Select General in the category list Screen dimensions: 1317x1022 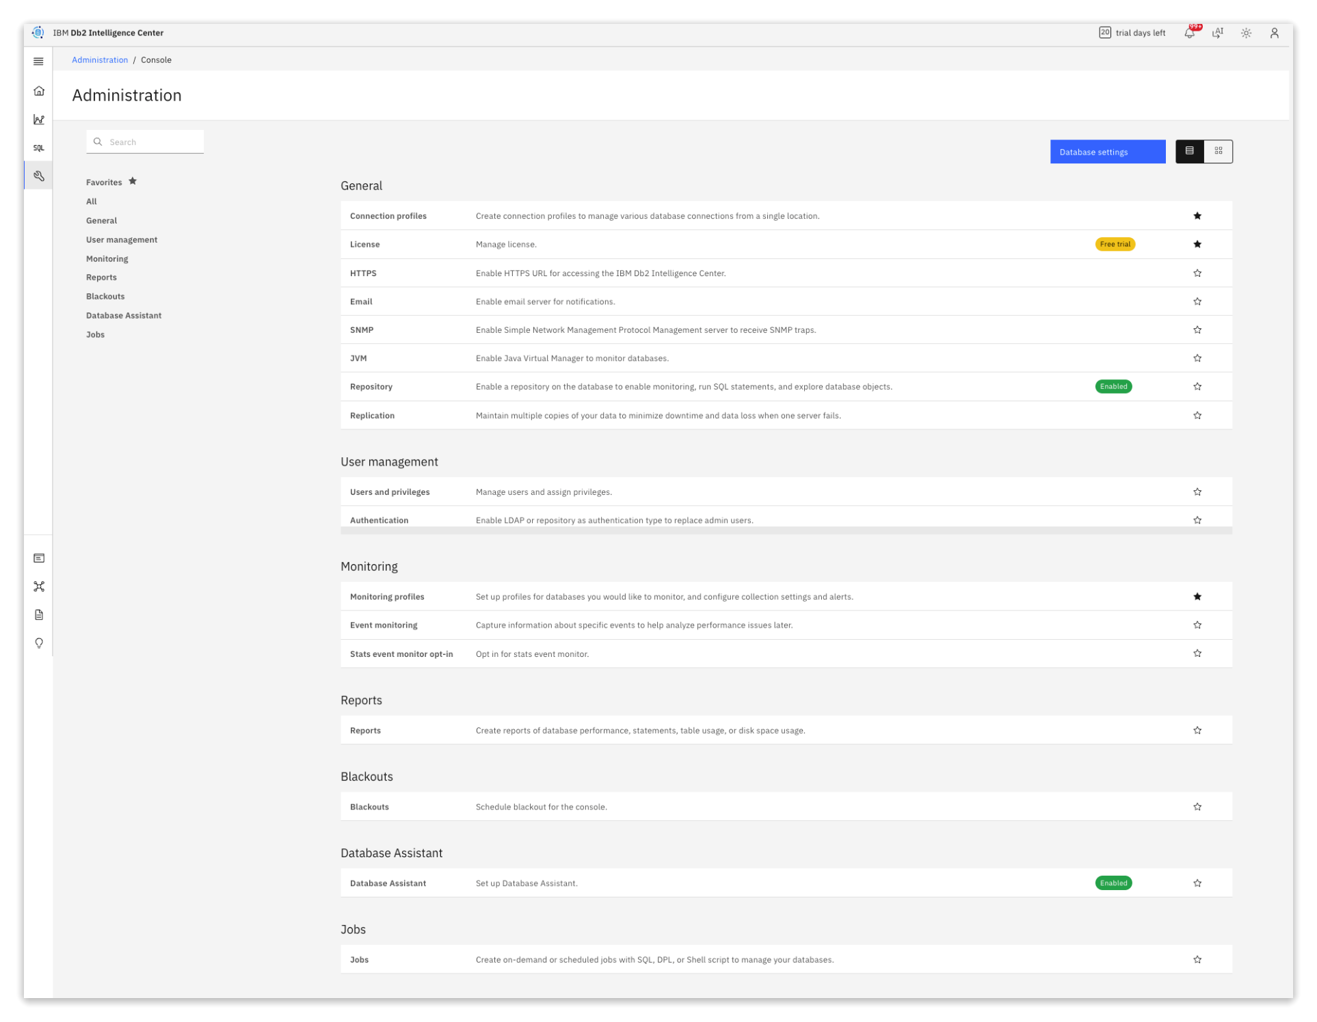101,221
